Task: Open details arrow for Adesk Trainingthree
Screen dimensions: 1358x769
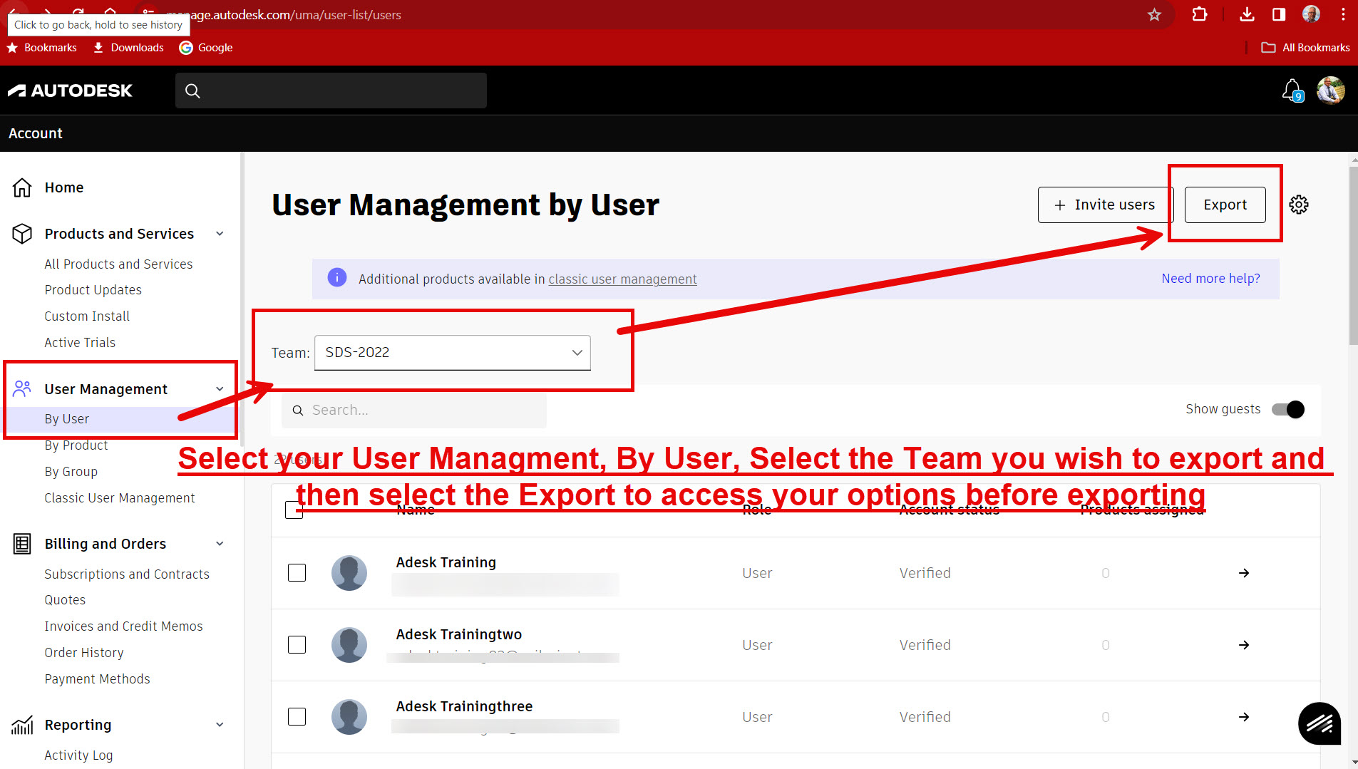Action: coord(1244,717)
